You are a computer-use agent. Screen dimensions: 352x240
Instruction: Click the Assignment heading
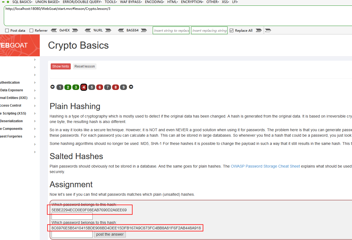[71, 185]
